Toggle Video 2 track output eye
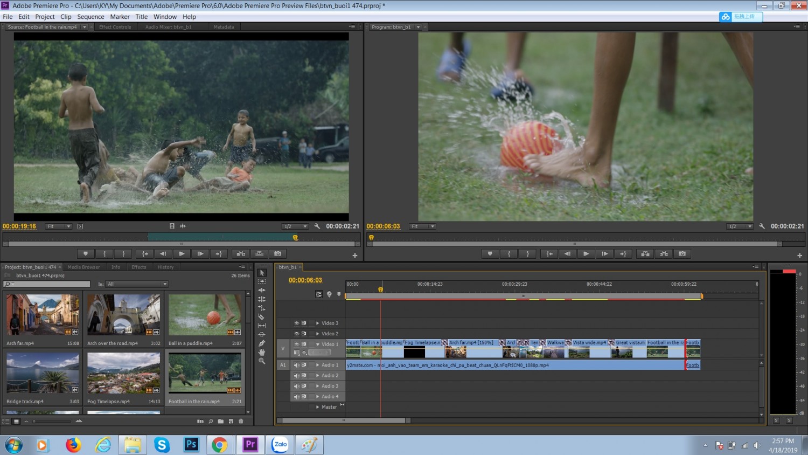The height and width of the screenshot is (455, 808). tap(296, 334)
